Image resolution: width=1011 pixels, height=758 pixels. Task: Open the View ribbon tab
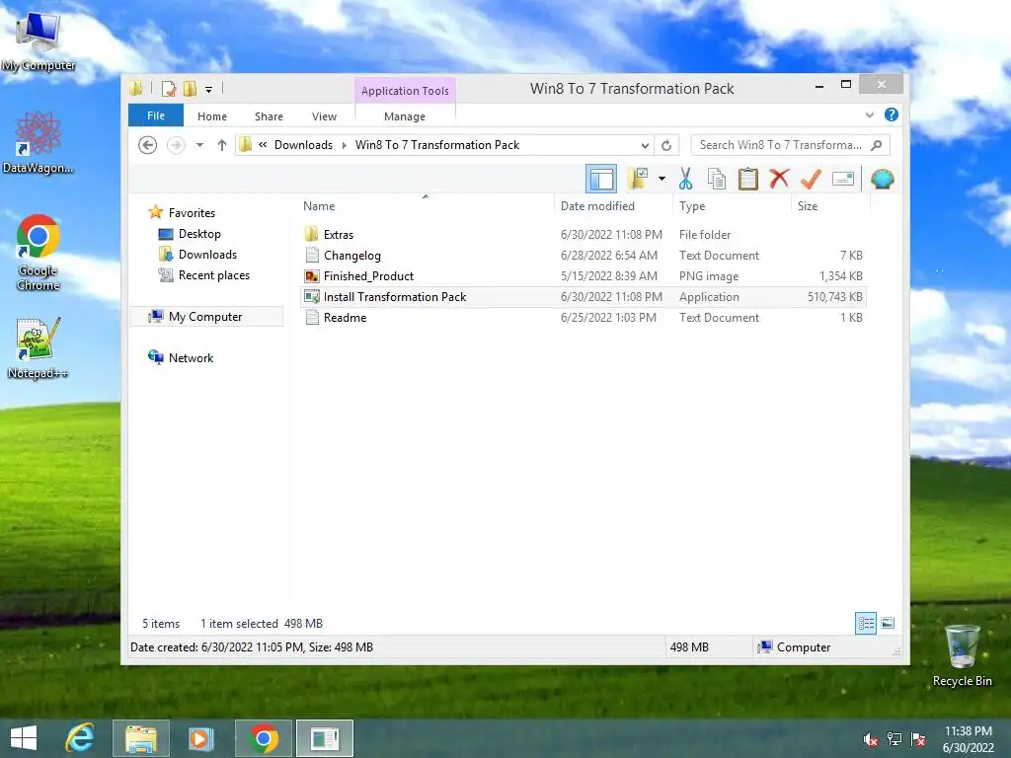pos(324,116)
